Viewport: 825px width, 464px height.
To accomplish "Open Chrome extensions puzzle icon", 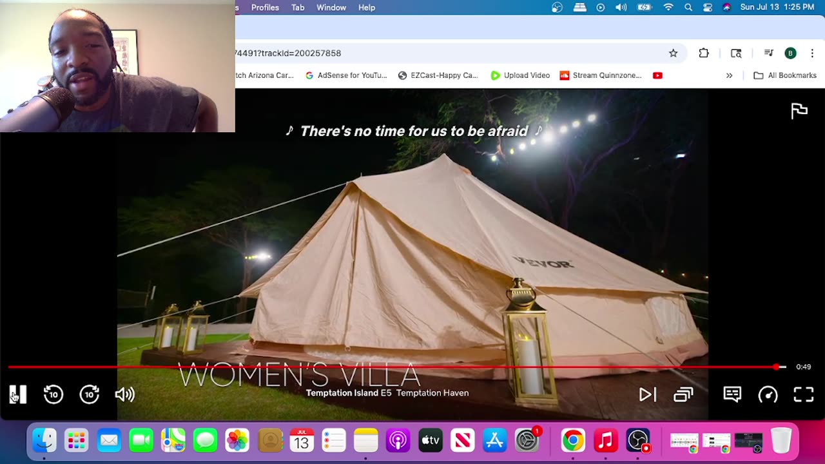I will click(x=704, y=53).
